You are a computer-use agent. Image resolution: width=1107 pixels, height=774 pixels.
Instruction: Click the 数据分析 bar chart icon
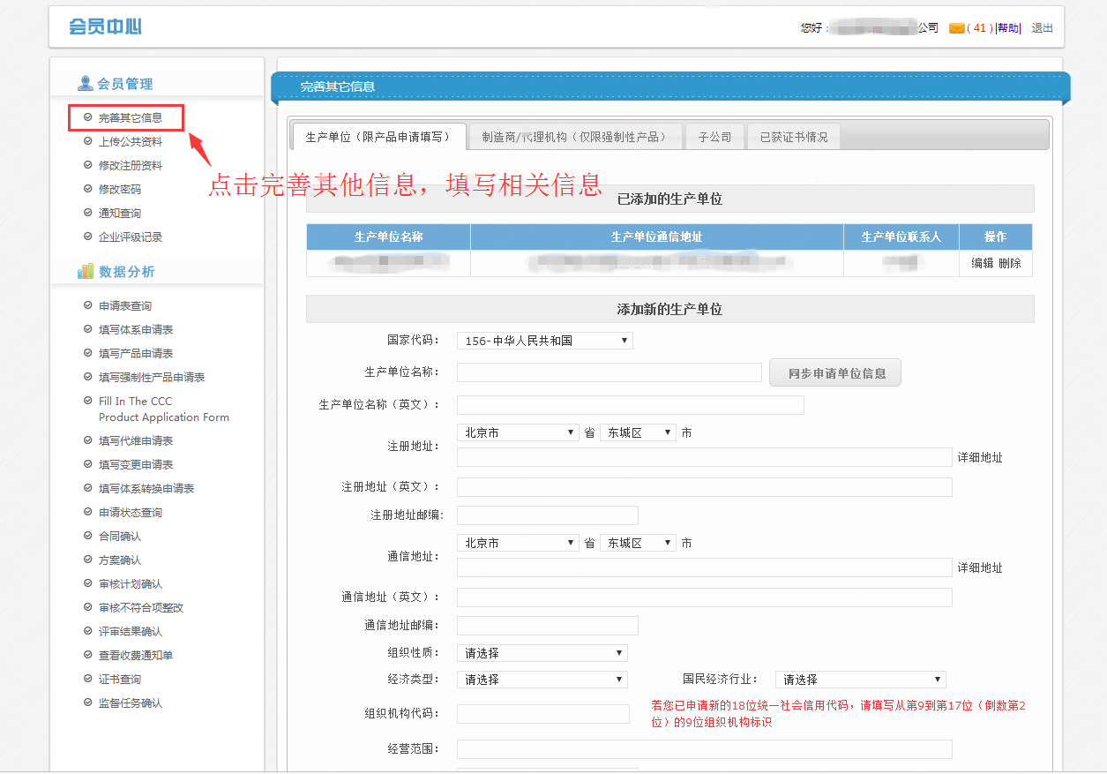[85, 271]
